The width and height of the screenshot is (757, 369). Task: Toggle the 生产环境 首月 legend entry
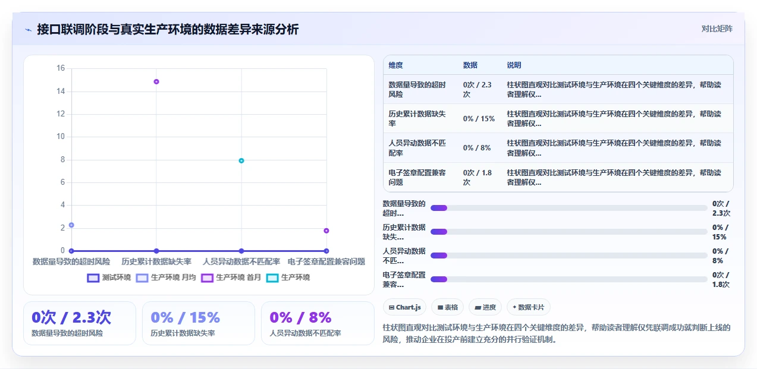(231, 277)
